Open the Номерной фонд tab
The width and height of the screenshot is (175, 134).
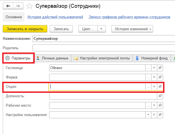152,58
